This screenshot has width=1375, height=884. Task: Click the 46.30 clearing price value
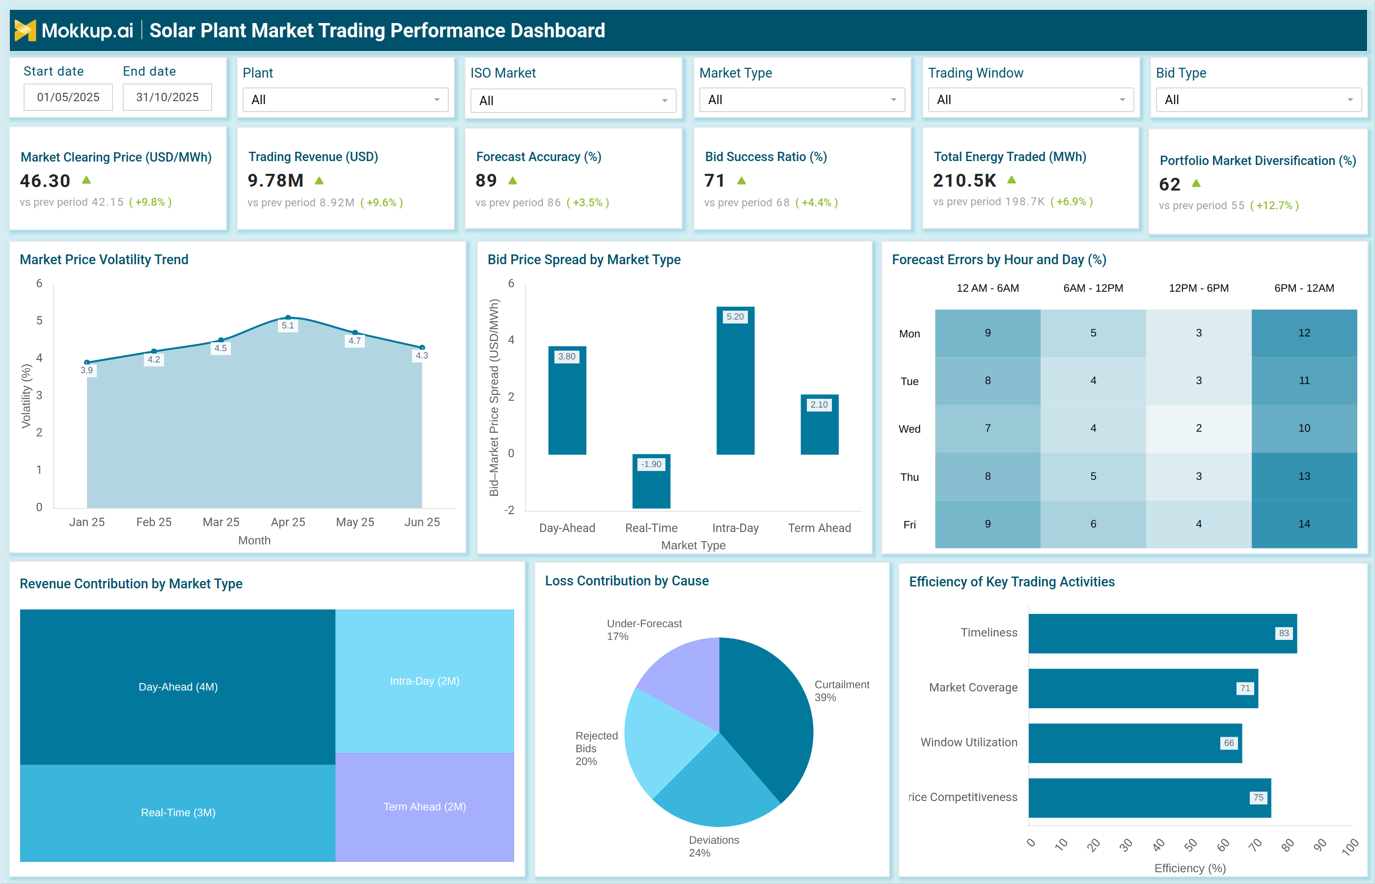coord(45,181)
